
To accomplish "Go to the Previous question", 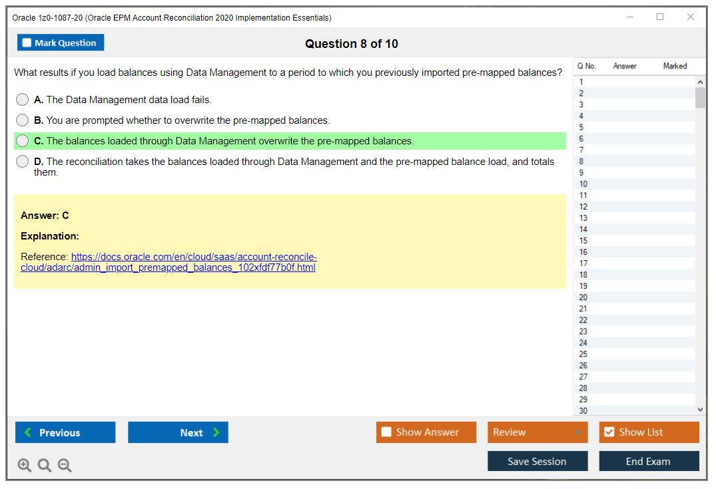I will [65, 432].
